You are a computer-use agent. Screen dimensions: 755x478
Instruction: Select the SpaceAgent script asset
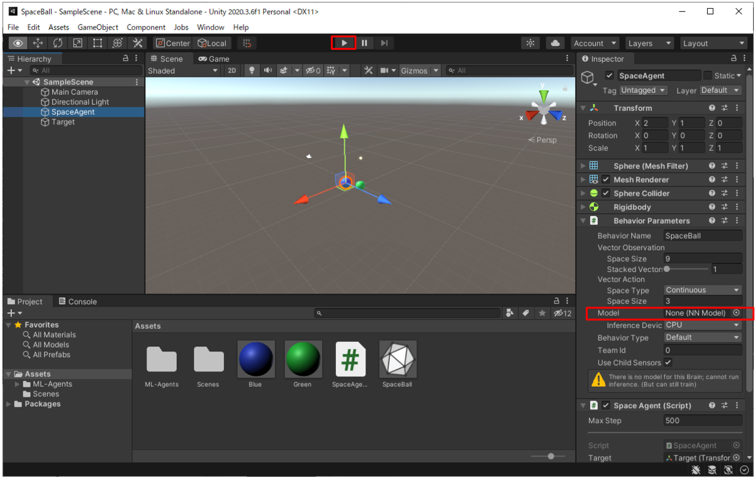(x=350, y=360)
